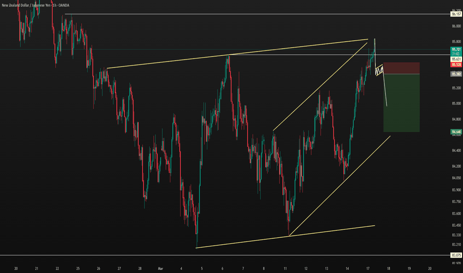Select the gray entry price label 85.382
Image resolution: width=463 pixels, height=273 pixels.
[x=456, y=74]
